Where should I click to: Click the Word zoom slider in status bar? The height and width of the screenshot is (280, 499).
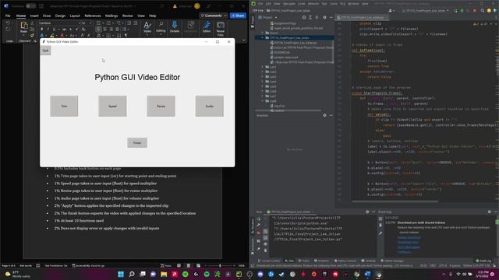pos(220,265)
